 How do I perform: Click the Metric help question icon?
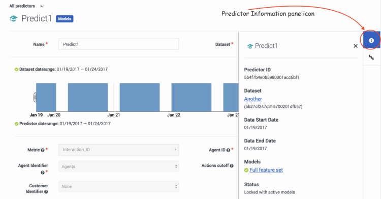[43, 150]
